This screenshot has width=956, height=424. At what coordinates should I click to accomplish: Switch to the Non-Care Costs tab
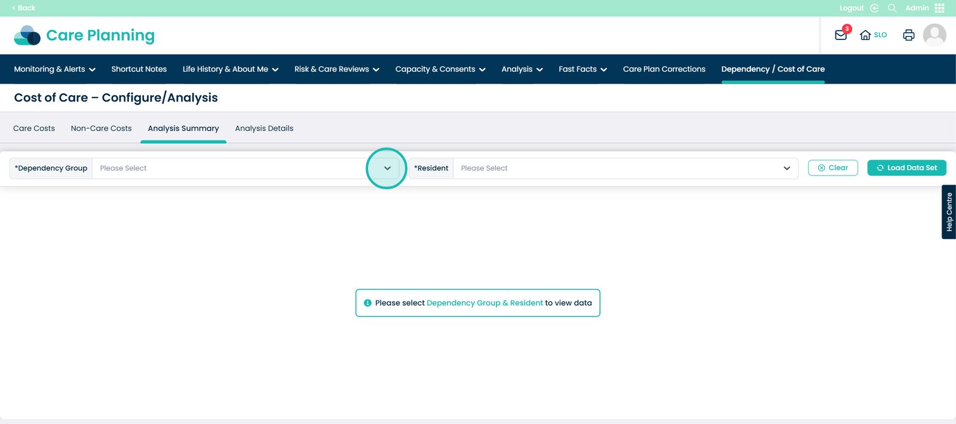[101, 128]
